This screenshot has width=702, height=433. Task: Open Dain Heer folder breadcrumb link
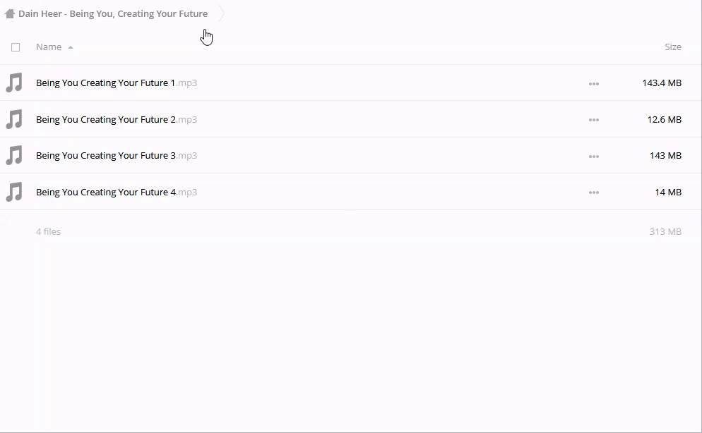(113, 13)
